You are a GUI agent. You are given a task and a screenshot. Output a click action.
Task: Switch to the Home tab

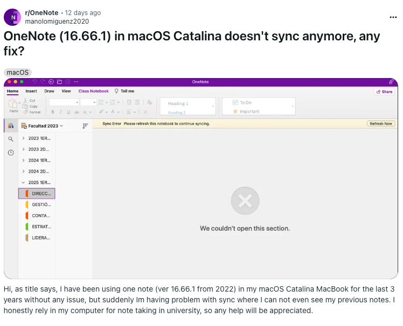pyautogui.click(x=12, y=91)
